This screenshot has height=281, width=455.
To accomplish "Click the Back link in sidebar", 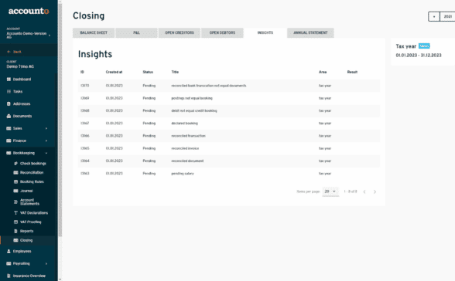I will (17, 52).
